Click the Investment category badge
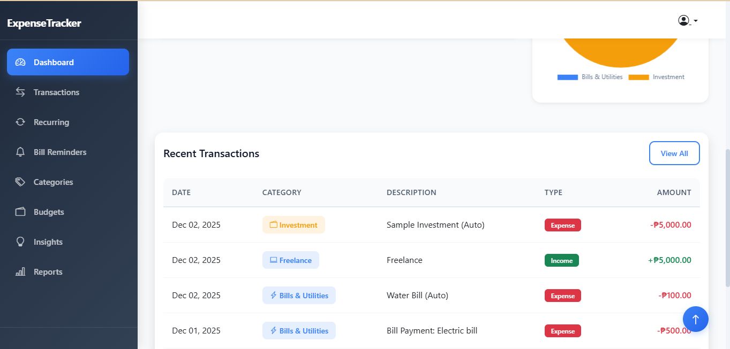Viewport: 730px width, 349px height. pos(293,225)
